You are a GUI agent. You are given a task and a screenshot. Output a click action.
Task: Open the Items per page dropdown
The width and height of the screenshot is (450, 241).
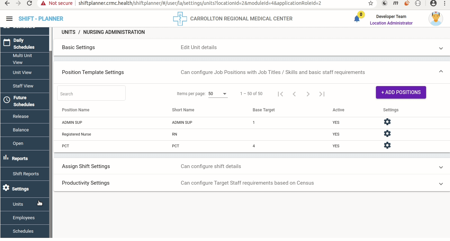[x=218, y=94]
